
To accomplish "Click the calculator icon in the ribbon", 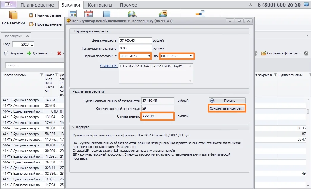I will pos(73,13).
